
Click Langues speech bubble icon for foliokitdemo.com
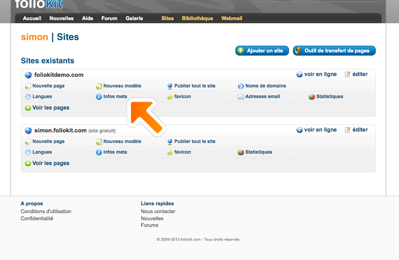[28, 97]
